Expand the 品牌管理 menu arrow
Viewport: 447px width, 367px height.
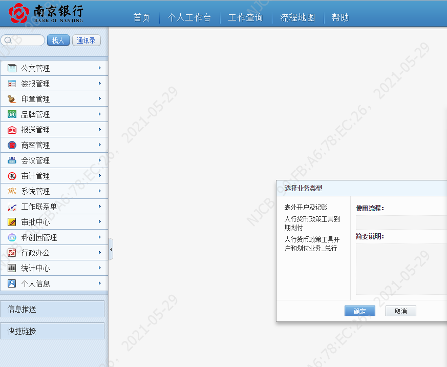(100, 114)
